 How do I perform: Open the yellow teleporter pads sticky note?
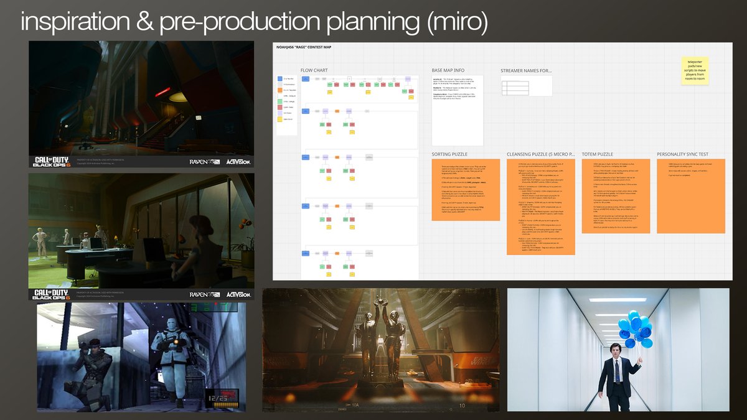click(695, 71)
